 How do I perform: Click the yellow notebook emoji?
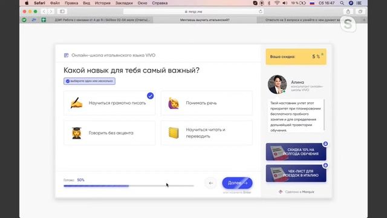(174, 133)
